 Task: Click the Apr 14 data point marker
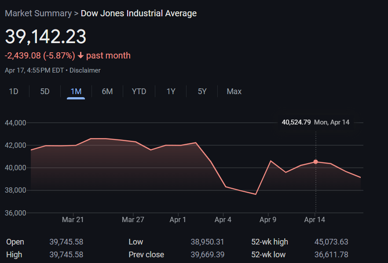[x=316, y=162]
